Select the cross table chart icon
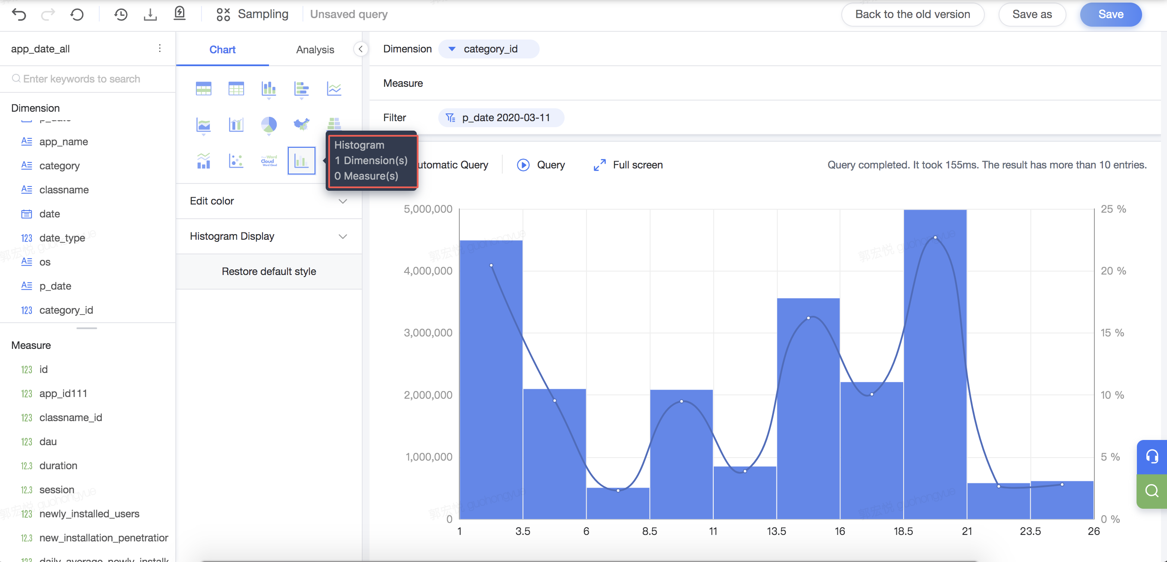Image resolution: width=1167 pixels, height=562 pixels. point(203,89)
